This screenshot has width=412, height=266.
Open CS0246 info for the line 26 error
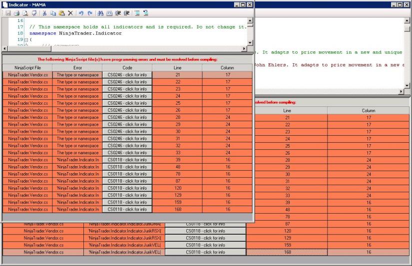pyautogui.click(x=127, y=110)
